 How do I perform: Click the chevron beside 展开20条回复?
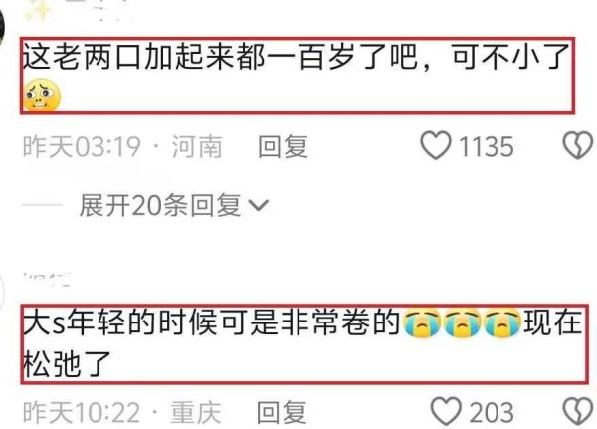tap(259, 206)
